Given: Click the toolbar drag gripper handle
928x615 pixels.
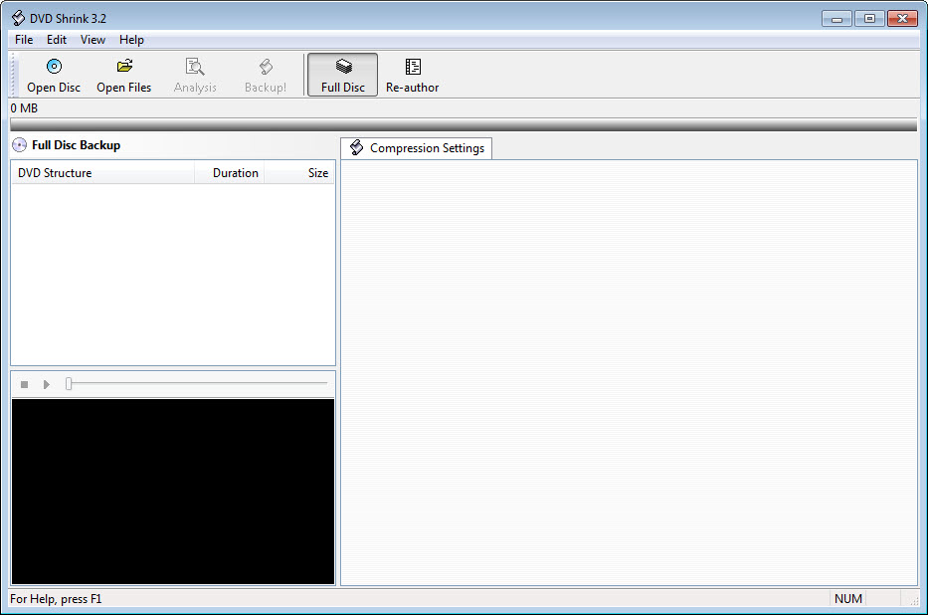Looking at the screenshot, I should [12, 75].
